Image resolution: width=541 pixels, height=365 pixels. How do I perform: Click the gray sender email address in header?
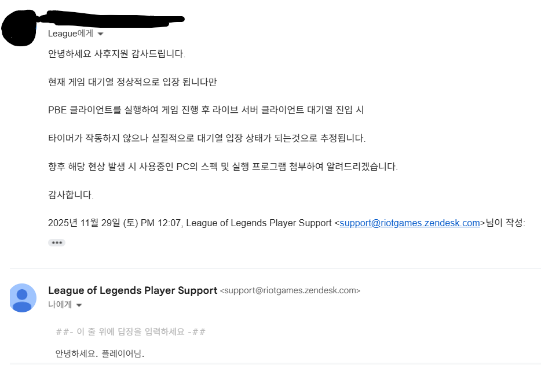pos(290,290)
